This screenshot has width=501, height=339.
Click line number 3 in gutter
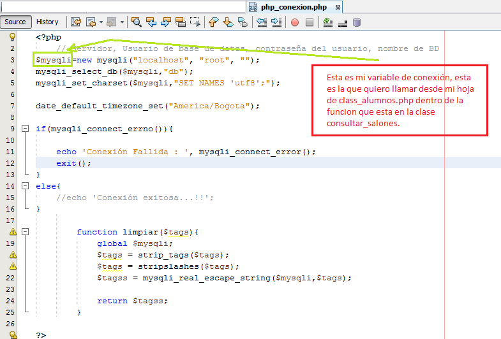pyautogui.click(x=12, y=60)
